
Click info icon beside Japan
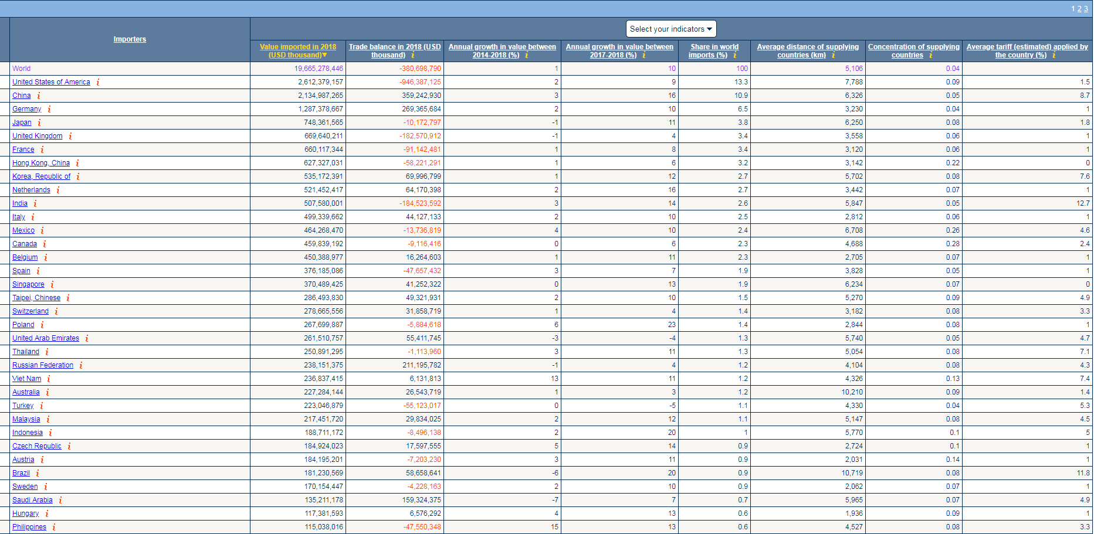39,123
